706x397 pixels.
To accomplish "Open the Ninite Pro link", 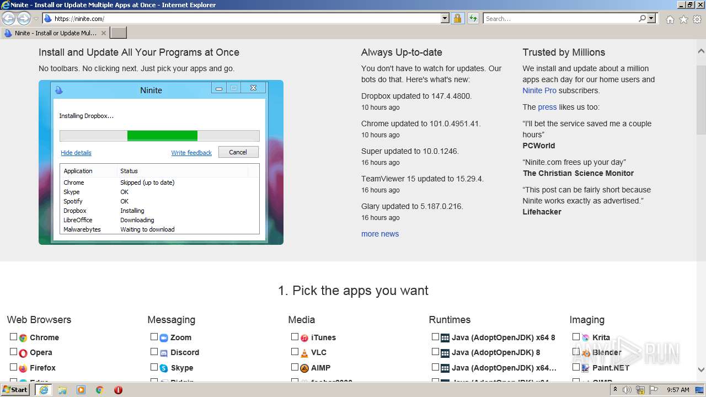I will 539,90.
